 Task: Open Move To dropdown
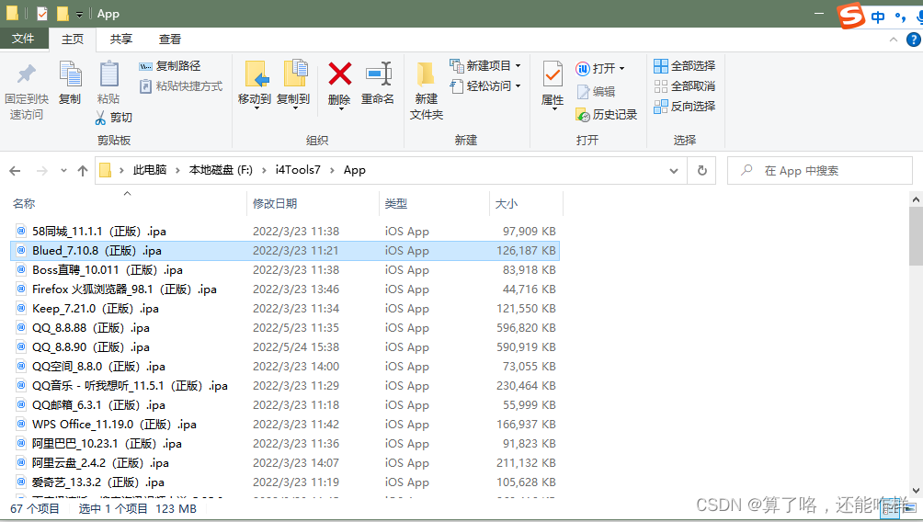tap(255, 108)
